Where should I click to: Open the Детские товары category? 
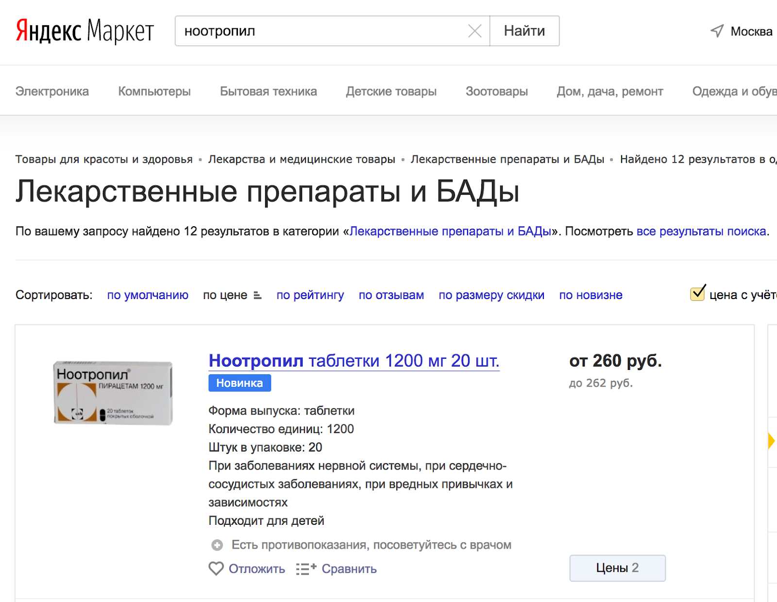point(391,91)
